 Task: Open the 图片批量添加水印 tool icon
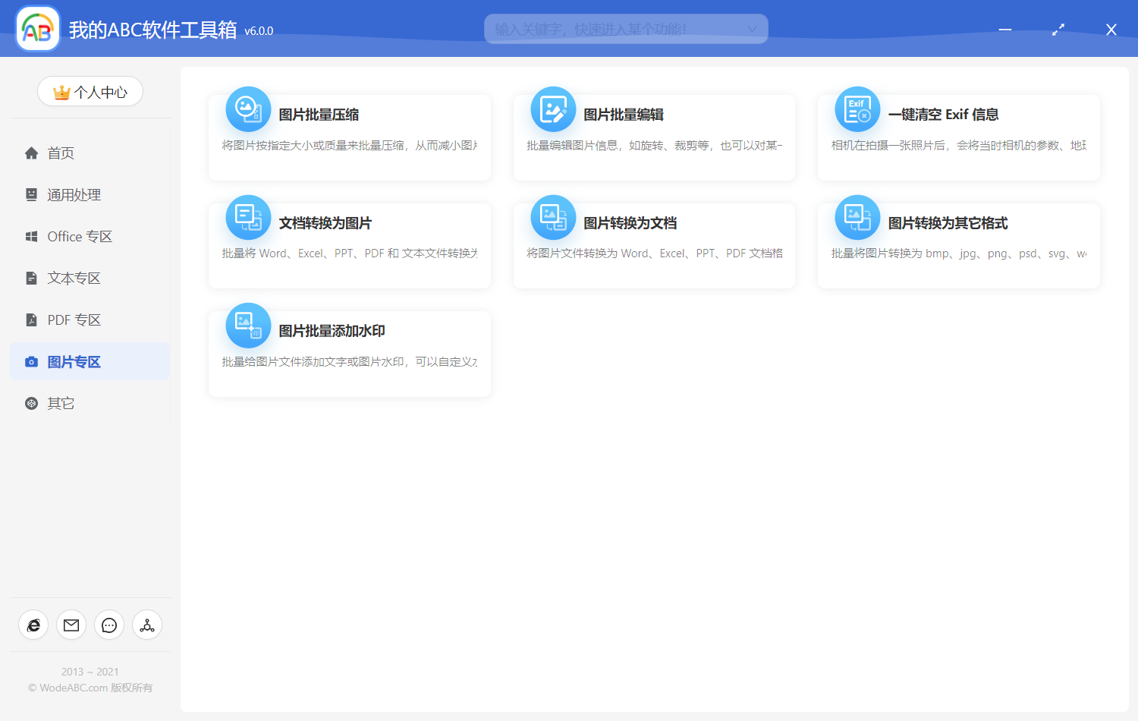pos(248,326)
